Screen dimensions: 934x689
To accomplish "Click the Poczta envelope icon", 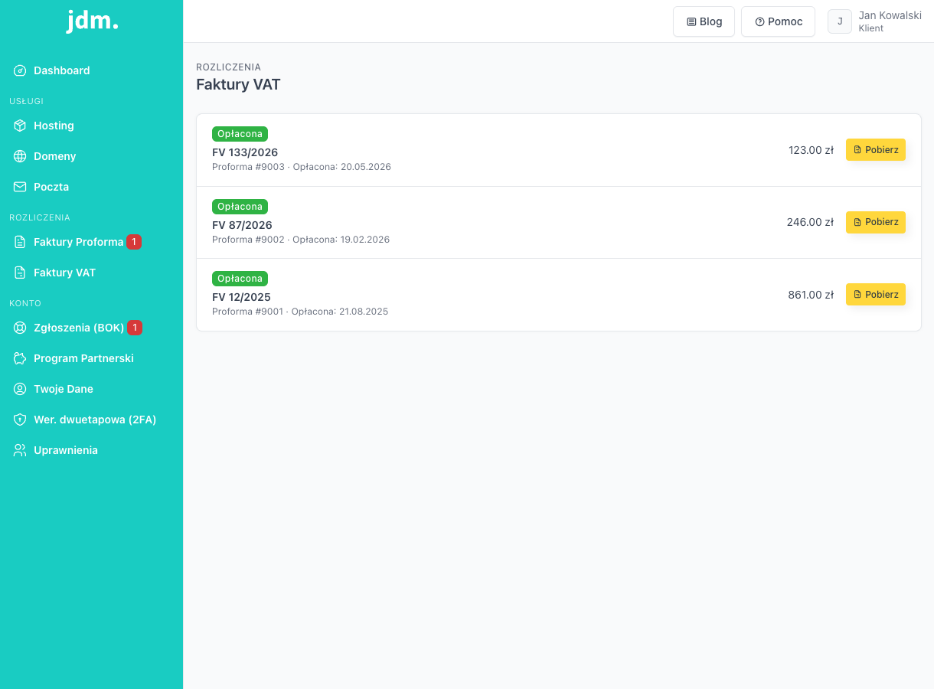I will click(20, 187).
